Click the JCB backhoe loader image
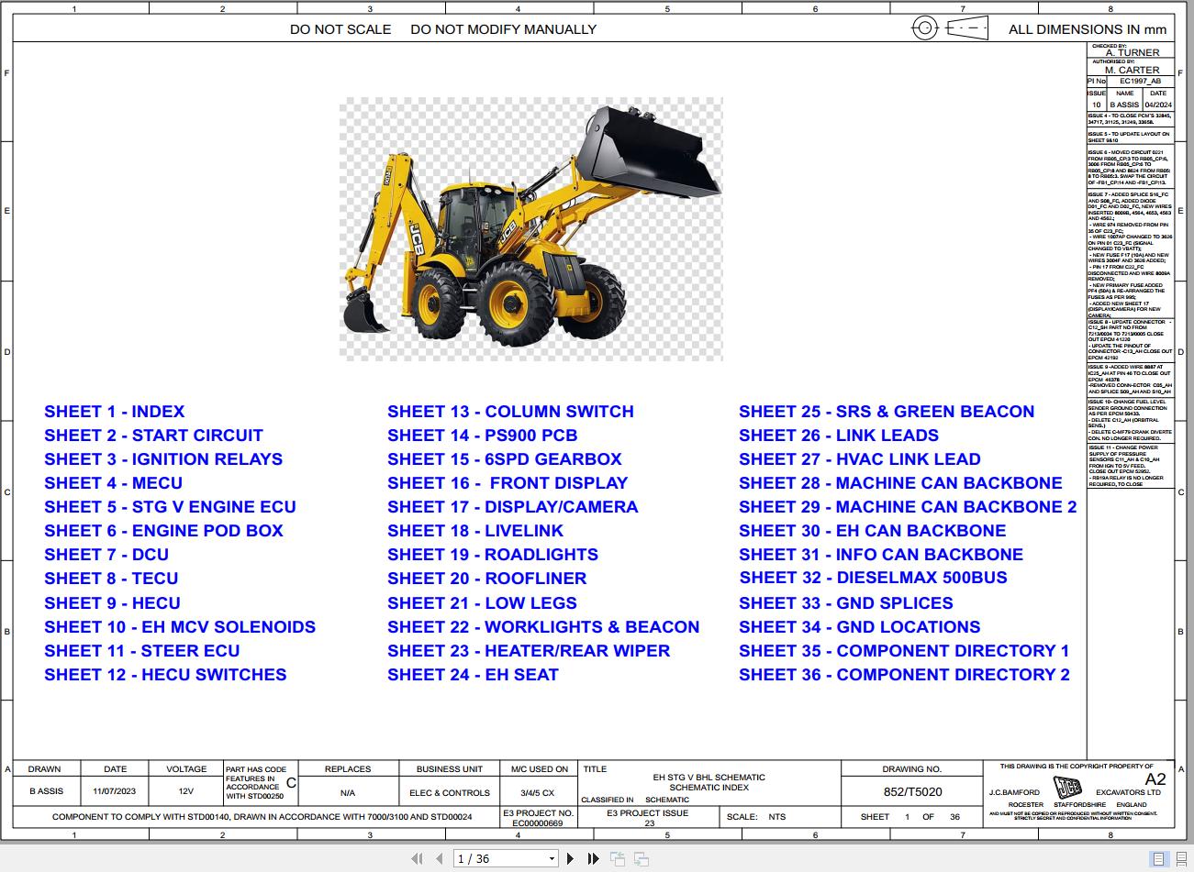The width and height of the screenshot is (1194, 872). tap(530, 228)
